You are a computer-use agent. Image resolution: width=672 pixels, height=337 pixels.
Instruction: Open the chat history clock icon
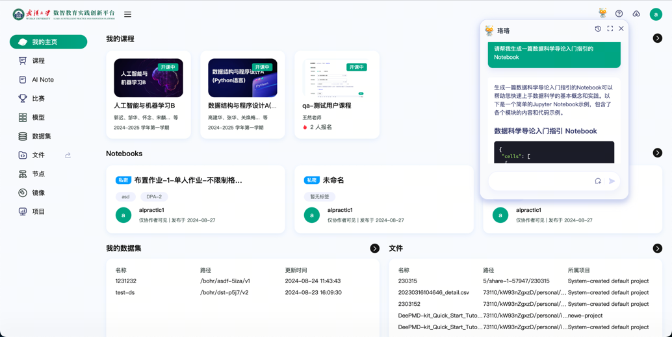pyautogui.click(x=598, y=29)
